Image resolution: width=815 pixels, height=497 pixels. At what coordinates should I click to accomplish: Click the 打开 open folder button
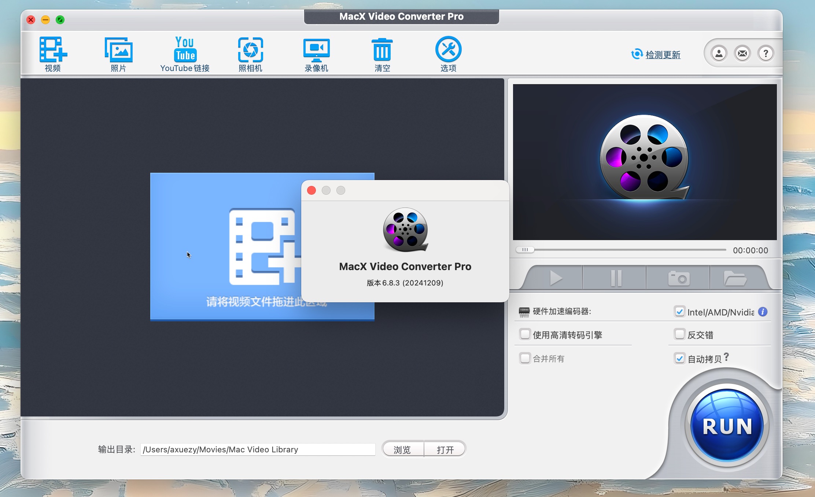[x=445, y=449]
